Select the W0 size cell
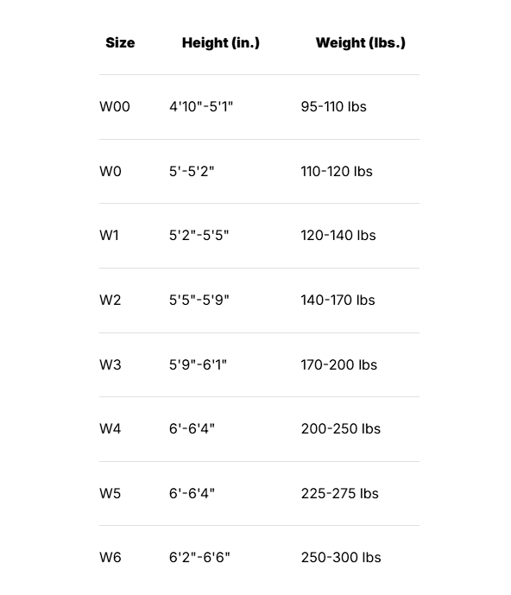511x595 pixels. click(x=110, y=172)
